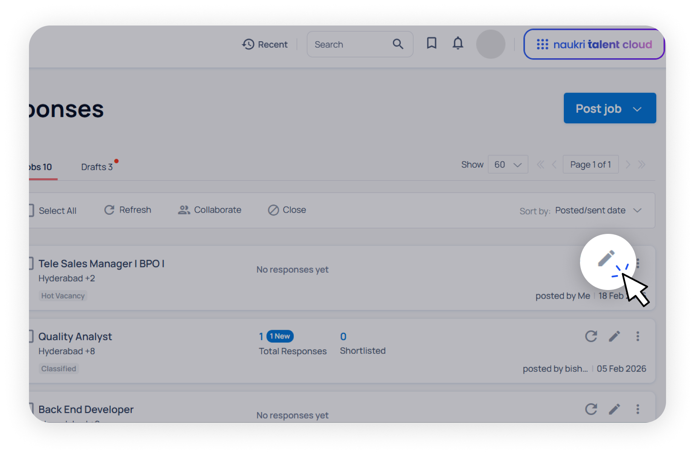
Task: Open notifications bell icon
Action: 458,43
